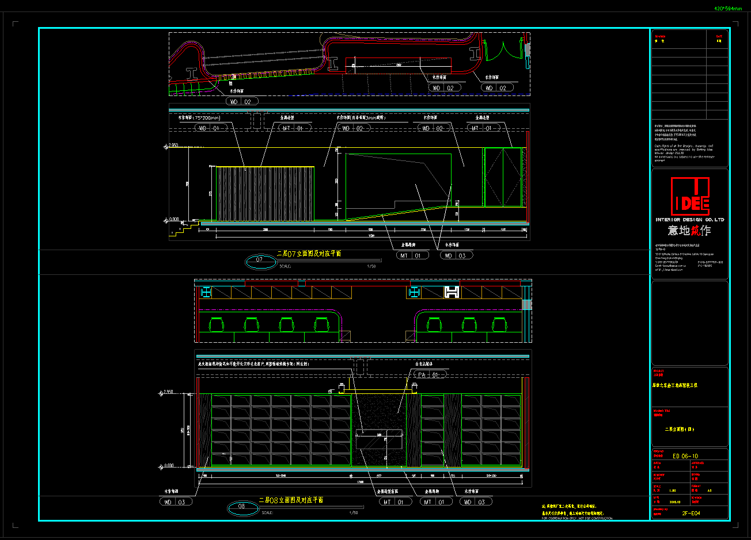Select the green double door in elevation 07
751x540 pixels.
[x=503, y=177]
